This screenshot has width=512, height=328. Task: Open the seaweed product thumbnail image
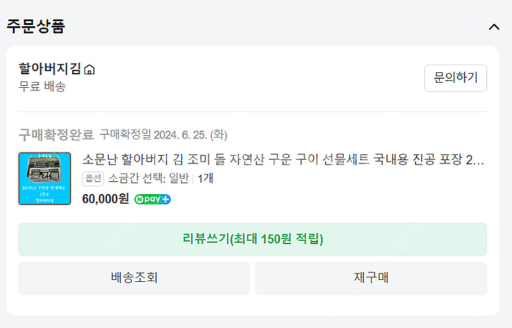click(x=45, y=178)
